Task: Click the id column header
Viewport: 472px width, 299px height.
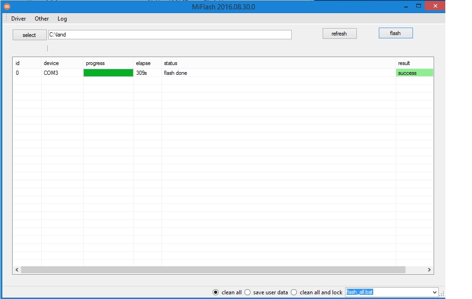Action: coord(27,63)
